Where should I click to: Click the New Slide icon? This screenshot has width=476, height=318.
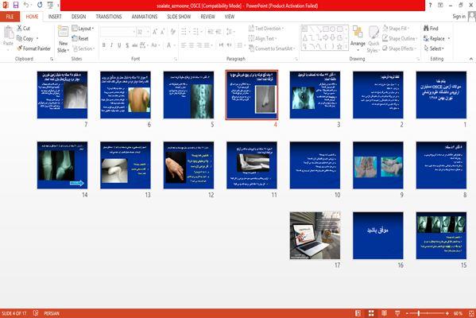click(x=63, y=31)
